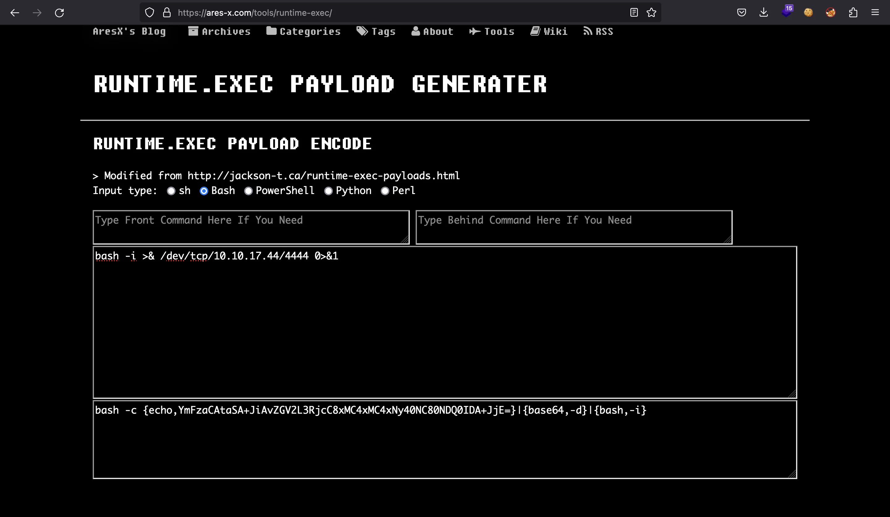890x517 pixels.
Task: Click the address bar URL
Action: 255,13
